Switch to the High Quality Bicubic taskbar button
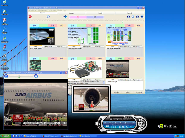185x138 pixels. click(x=69, y=136)
